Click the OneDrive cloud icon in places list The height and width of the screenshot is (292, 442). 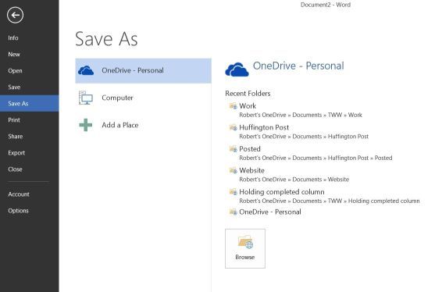(86, 70)
